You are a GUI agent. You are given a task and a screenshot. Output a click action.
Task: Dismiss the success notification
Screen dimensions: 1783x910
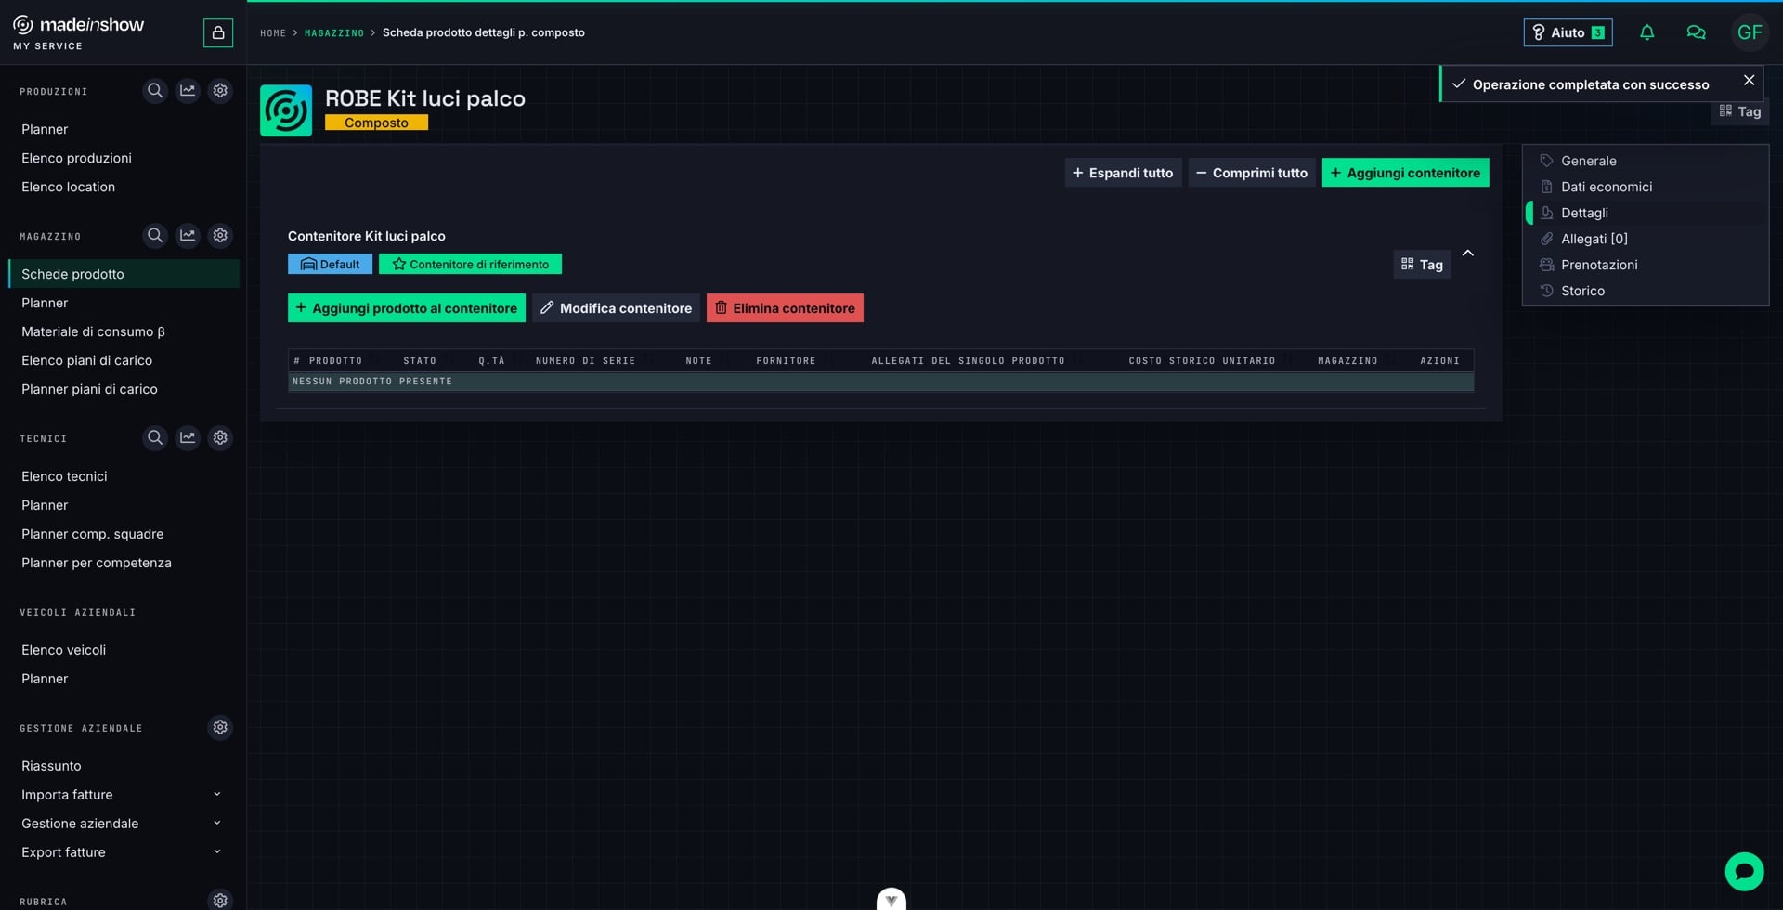click(1749, 81)
